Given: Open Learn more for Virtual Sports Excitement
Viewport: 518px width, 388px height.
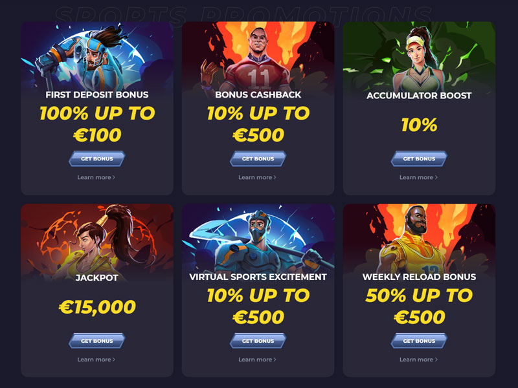Looking at the screenshot, I should (x=257, y=360).
